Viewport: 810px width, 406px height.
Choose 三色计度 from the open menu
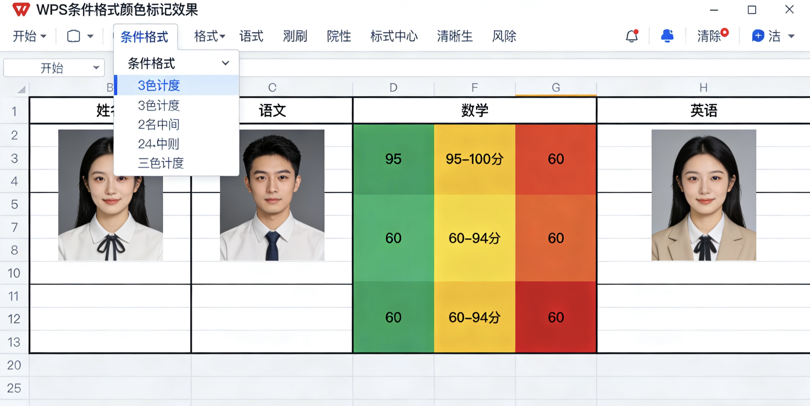click(161, 163)
